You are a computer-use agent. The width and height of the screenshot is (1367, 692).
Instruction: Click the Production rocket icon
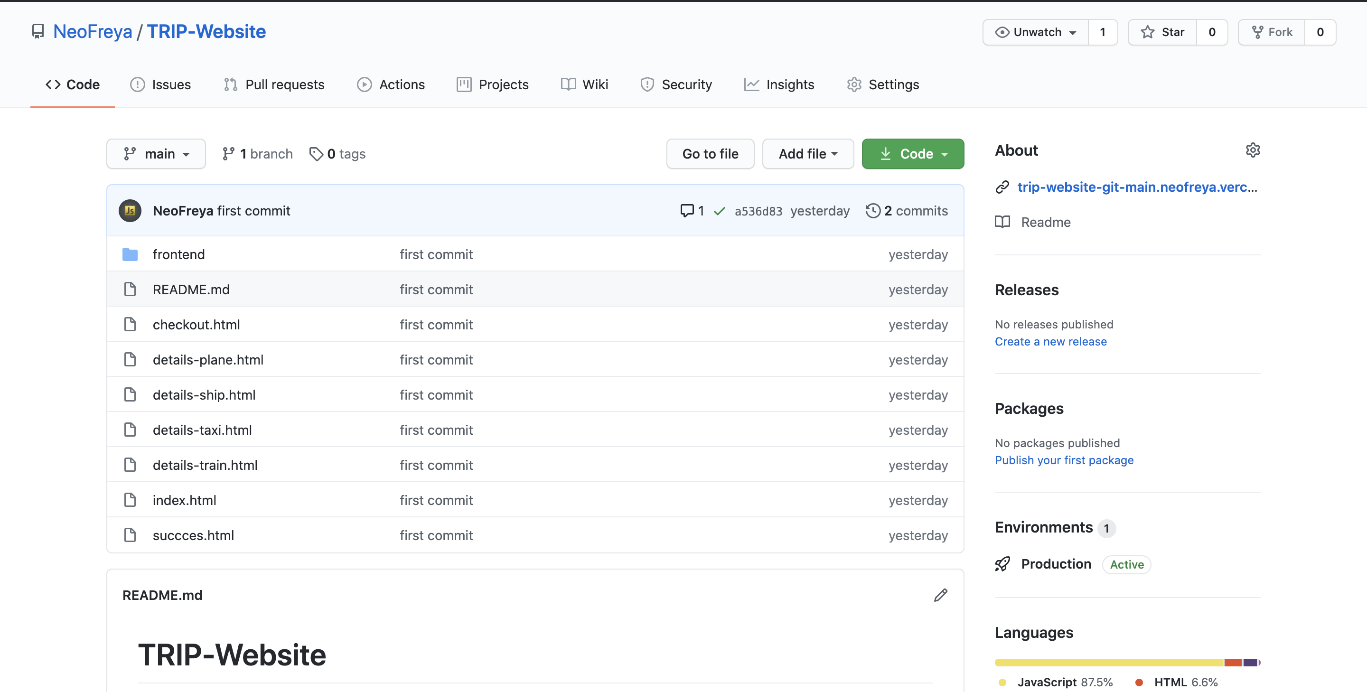point(1002,563)
